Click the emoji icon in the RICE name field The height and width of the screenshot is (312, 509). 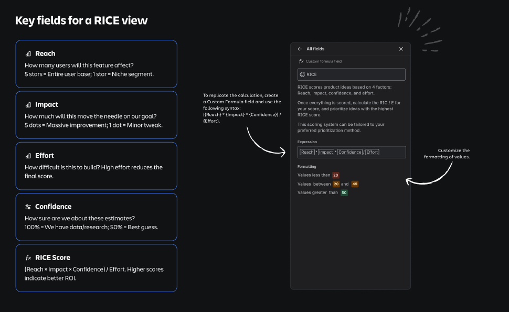point(302,74)
